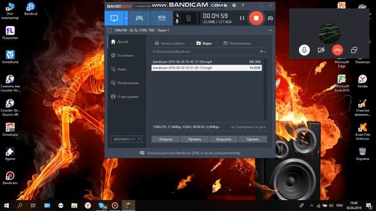This screenshot has width=376, height=211.
Task: Open the О программе section
Action: pos(126,97)
